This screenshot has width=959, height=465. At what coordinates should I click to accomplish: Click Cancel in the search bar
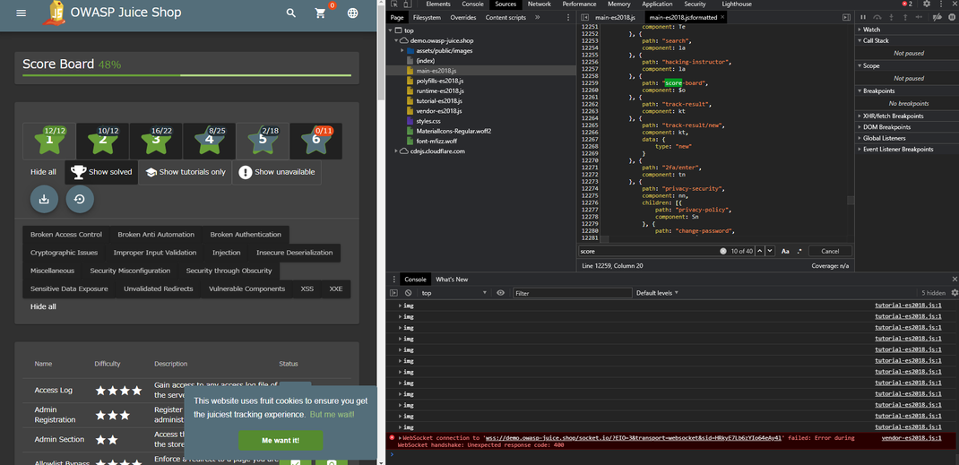point(830,251)
